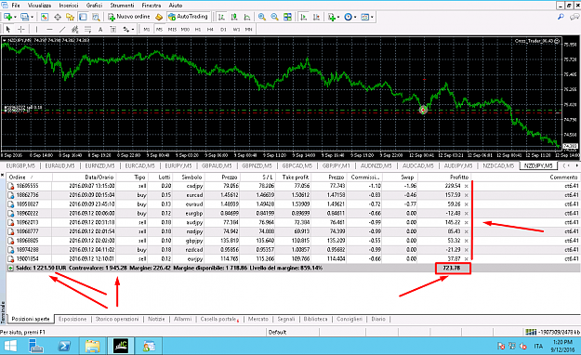Close order 18695555 with its x

pyautogui.click(x=467, y=186)
